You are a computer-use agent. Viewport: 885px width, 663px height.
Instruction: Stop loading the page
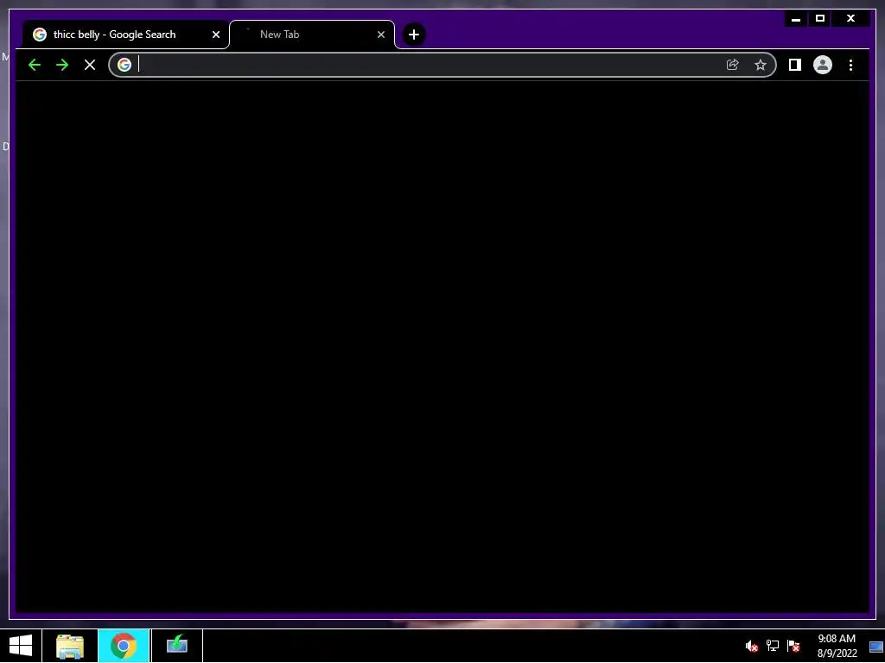click(x=90, y=65)
